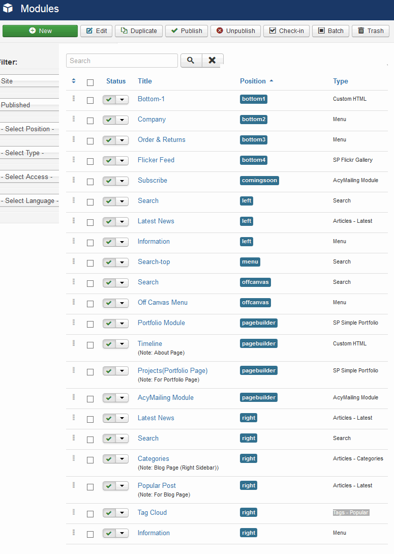394x554 pixels.
Task: Clear search with the X icon
Action: click(x=212, y=61)
